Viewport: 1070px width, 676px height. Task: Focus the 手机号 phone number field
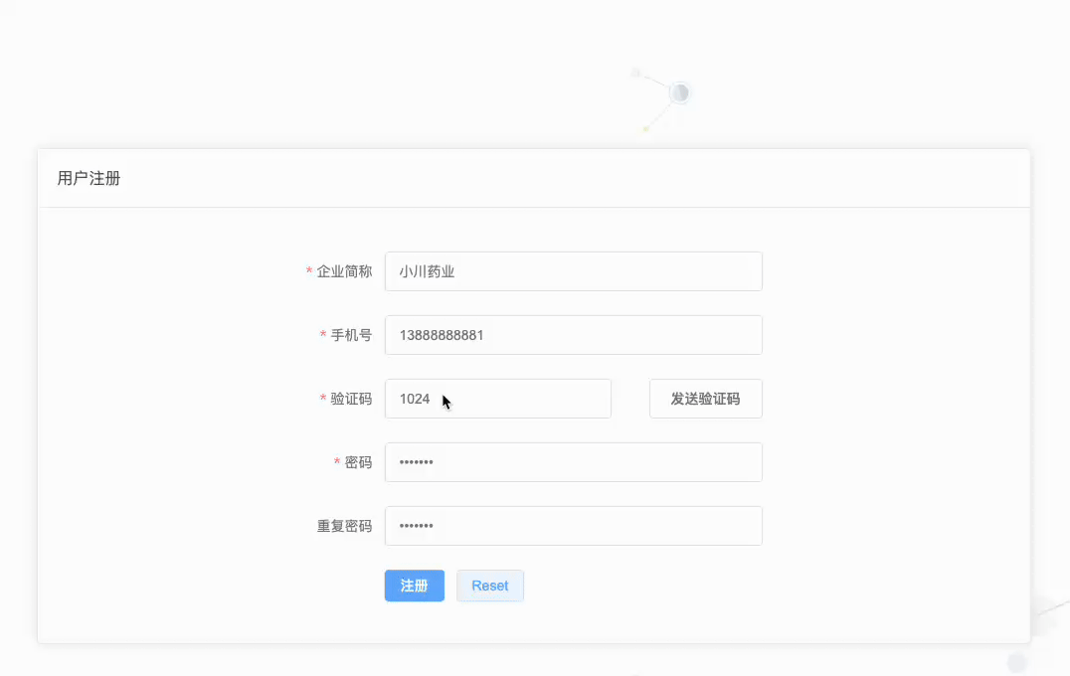(x=573, y=335)
